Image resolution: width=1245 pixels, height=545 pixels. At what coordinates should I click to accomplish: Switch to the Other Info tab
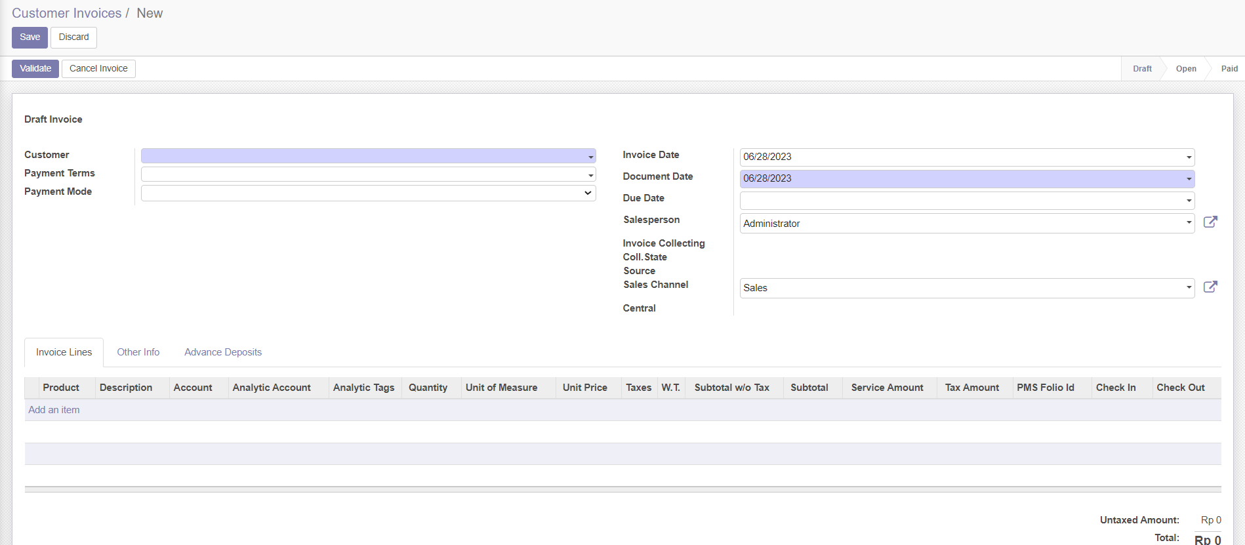point(138,352)
